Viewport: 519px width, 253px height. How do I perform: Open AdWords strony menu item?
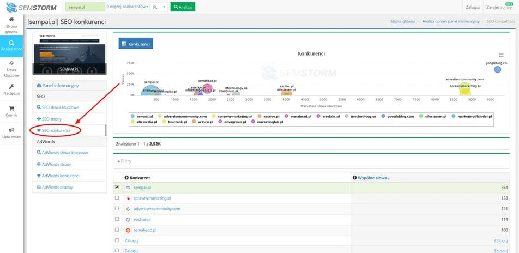[x=70, y=164]
